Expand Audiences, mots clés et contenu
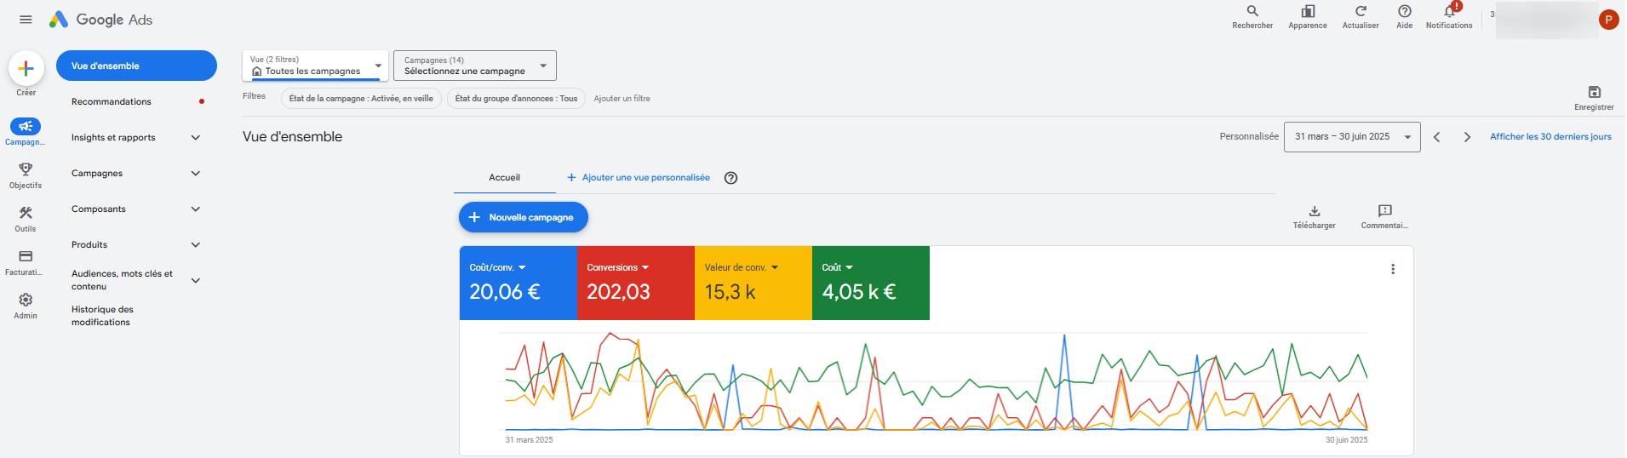The image size is (1627, 458). pyautogui.click(x=196, y=280)
